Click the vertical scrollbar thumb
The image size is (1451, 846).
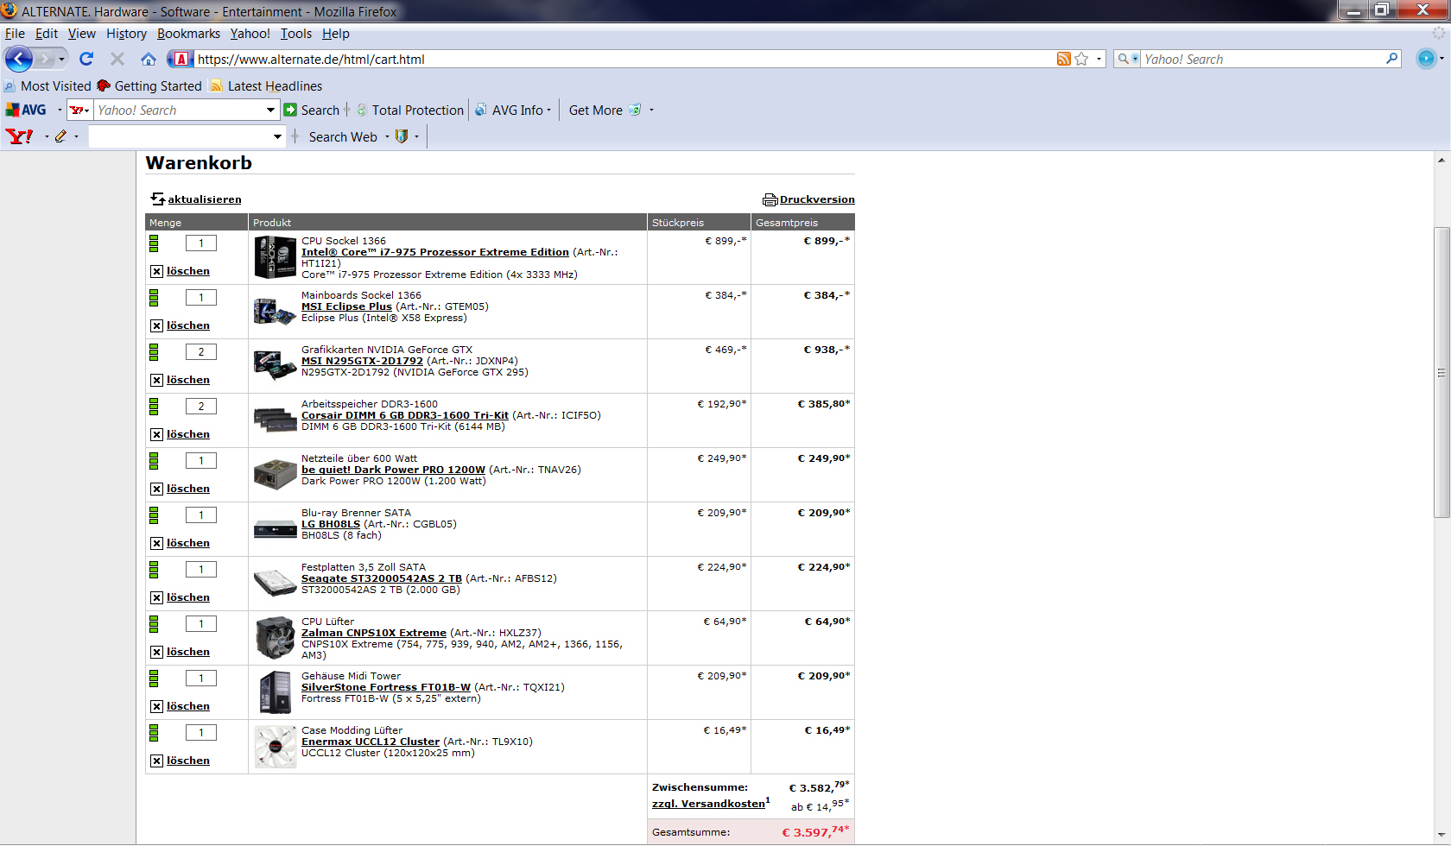pyautogui.click(x=1441, y=372)
